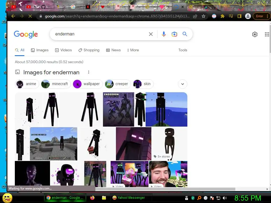Close the active loading browser tab
The height and width of the screenshot is (203, 271).
(x=183, y=7)
